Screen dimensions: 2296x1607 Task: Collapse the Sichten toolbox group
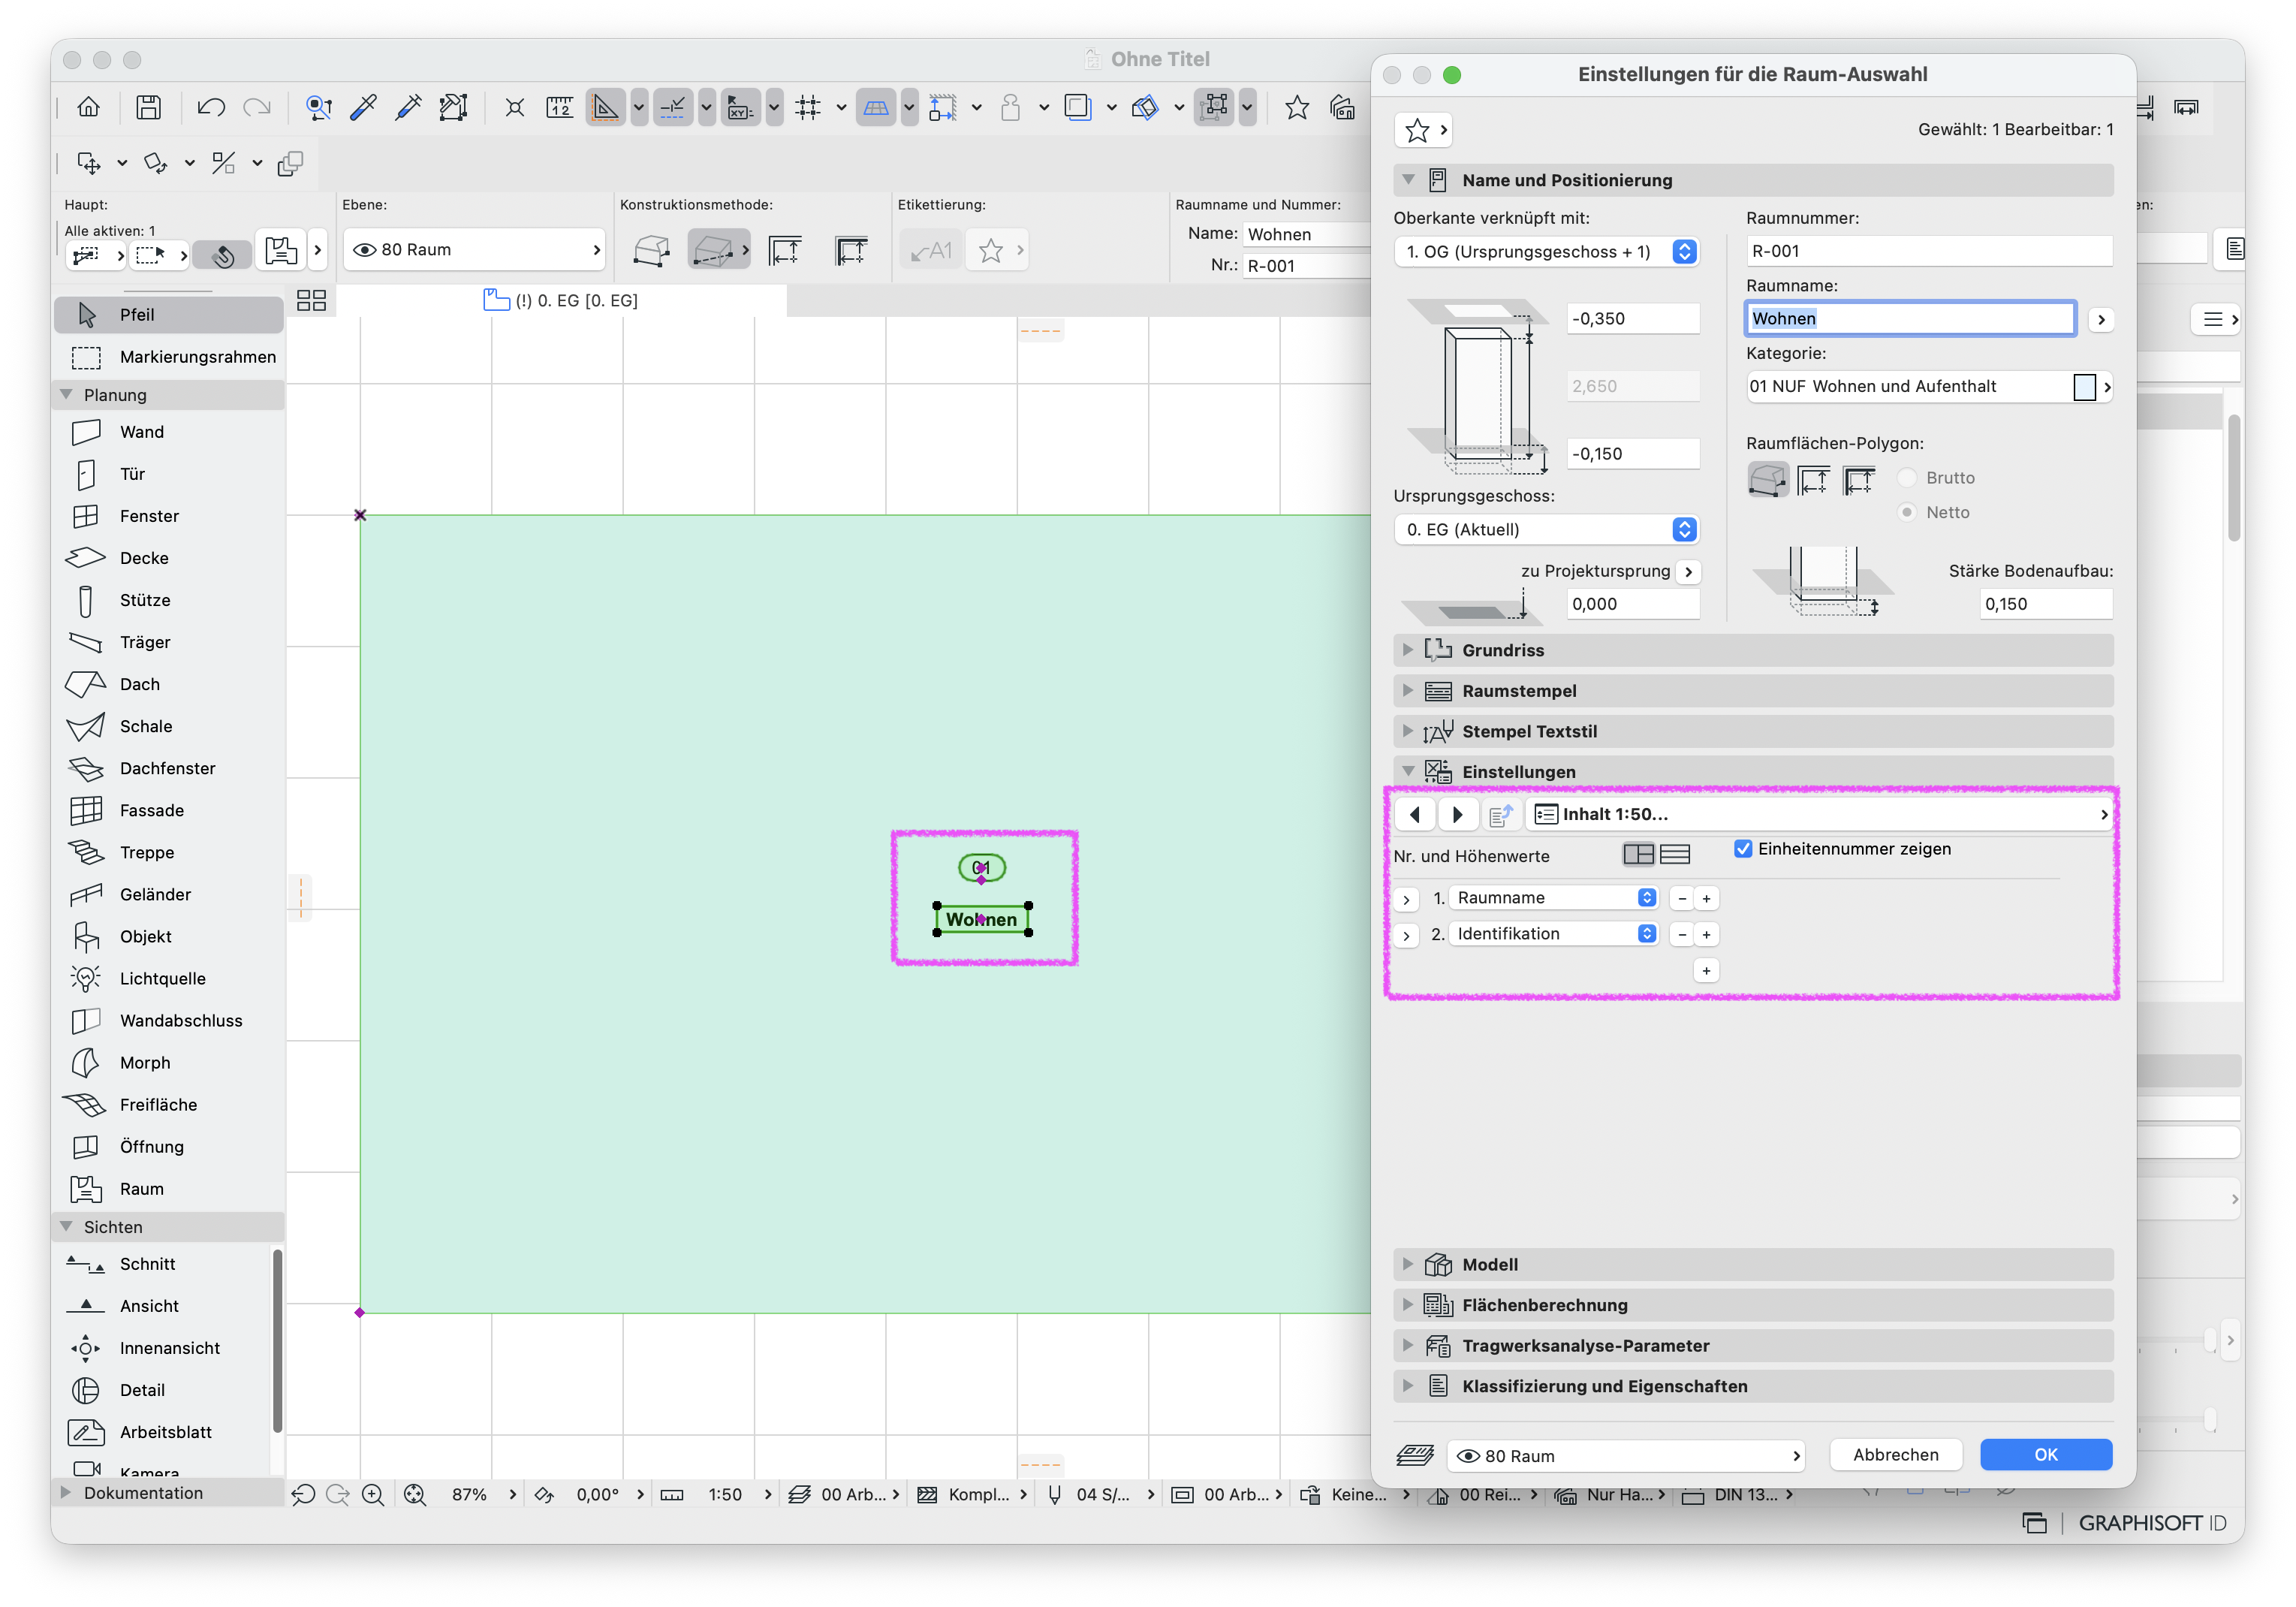coord(66,1226)
